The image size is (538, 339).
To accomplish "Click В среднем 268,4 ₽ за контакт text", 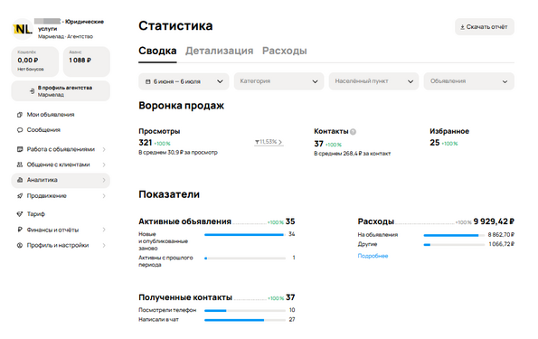I will pos(353,154).
